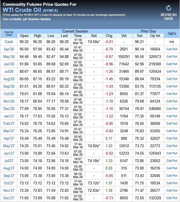Open the Apr'26 contract chart

point(9,49)
